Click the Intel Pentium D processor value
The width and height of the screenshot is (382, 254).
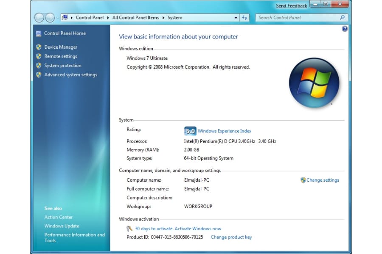[x=230, y=141]
